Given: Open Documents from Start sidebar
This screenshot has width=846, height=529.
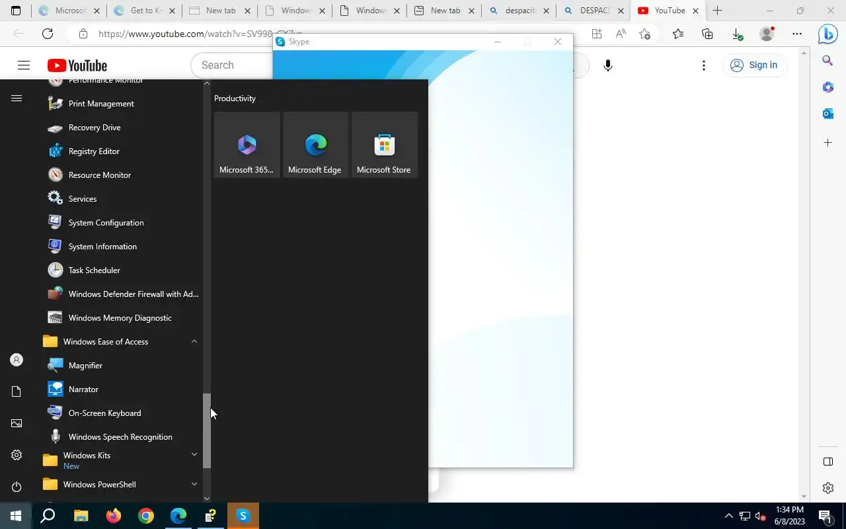Looking at the screenshot, I should pyautogui.click(x=17, y=391).
